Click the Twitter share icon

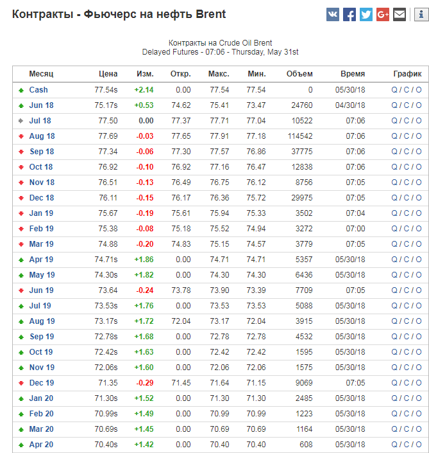click(x=366, y=15)
